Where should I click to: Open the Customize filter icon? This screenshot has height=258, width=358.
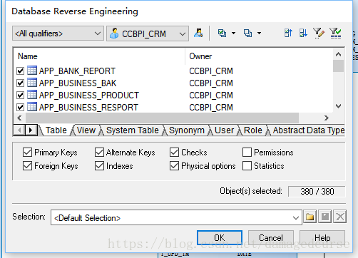point(319,33)
